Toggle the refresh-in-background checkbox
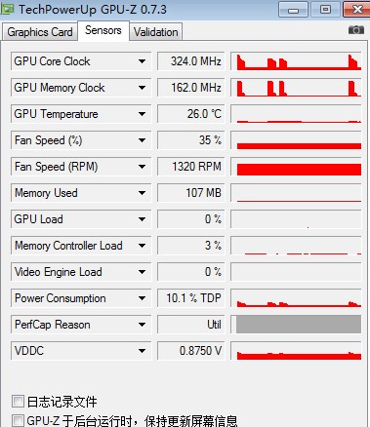Image resolution: width=370 pixels, height=427 pixels. click(x=18, y=420)
